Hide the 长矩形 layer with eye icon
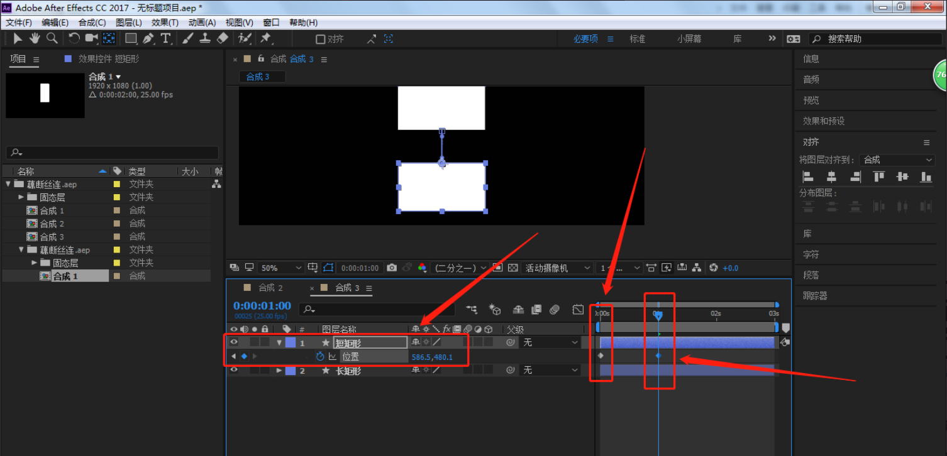This screenshot has height=456, width=947. (x=234, y=370)
